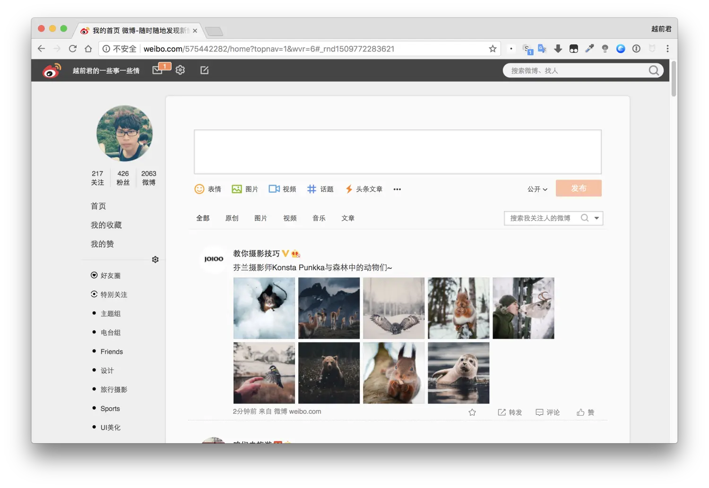View the 217 关注 following count

pos(97,178)
